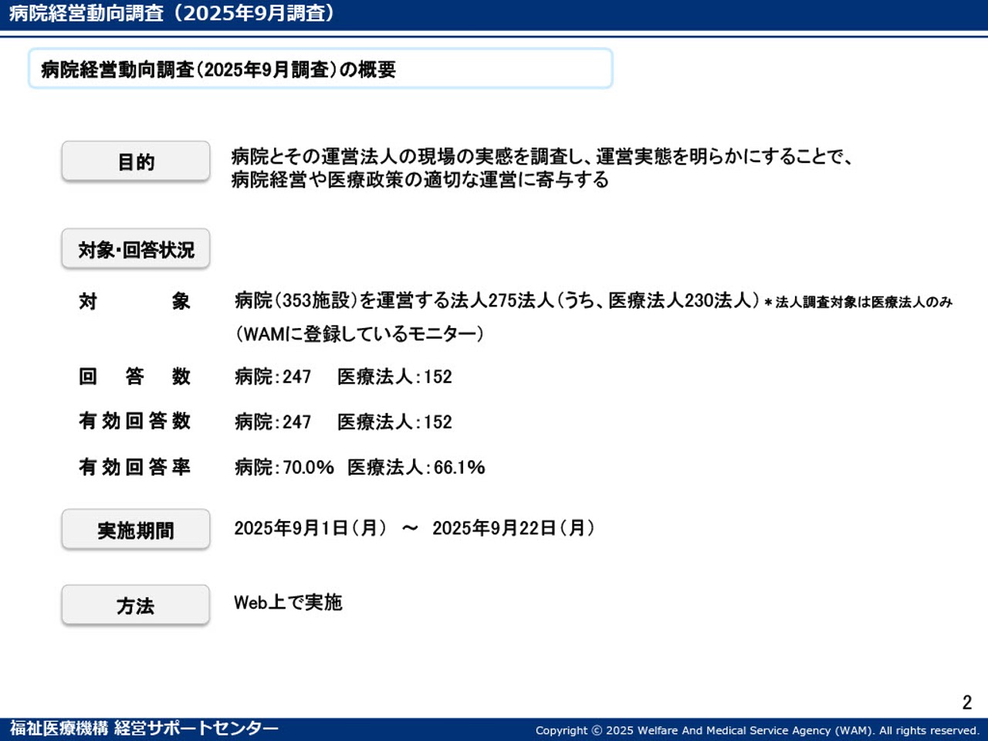Image resolution: width=988 pixels, height=741 pixels.
Task: Click the line starting 病院経営や医療政策
Action: (x=420, y=180)
